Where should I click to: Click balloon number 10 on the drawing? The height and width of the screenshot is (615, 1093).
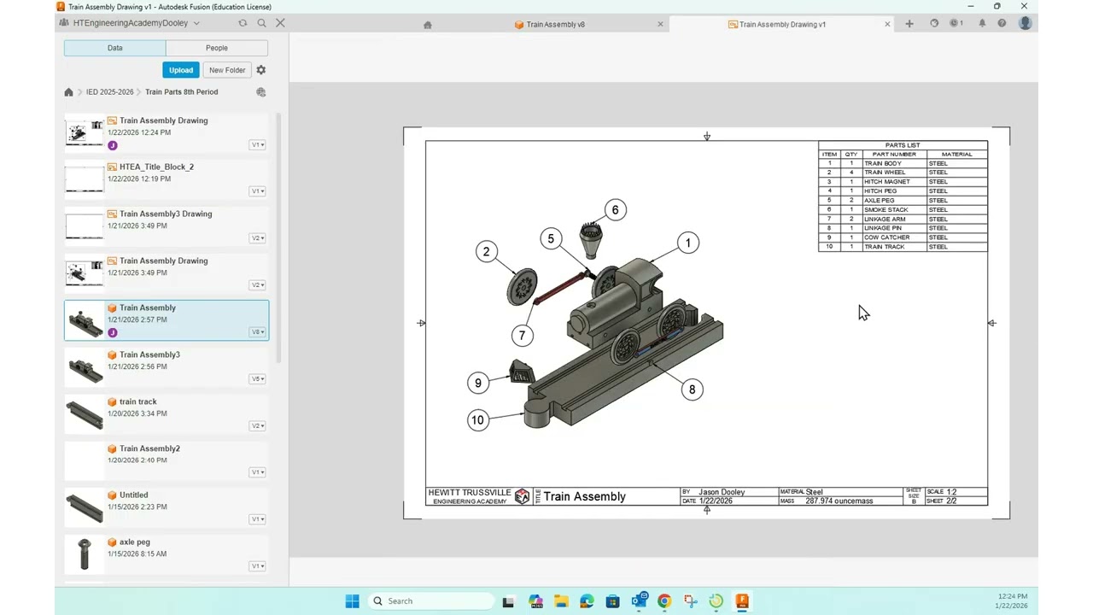click(x=477, y=419)
